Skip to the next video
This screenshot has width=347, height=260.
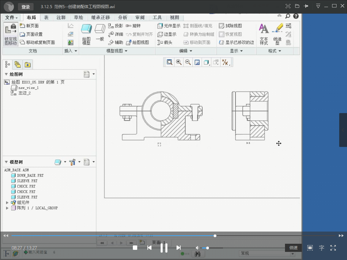pos(179,248)
